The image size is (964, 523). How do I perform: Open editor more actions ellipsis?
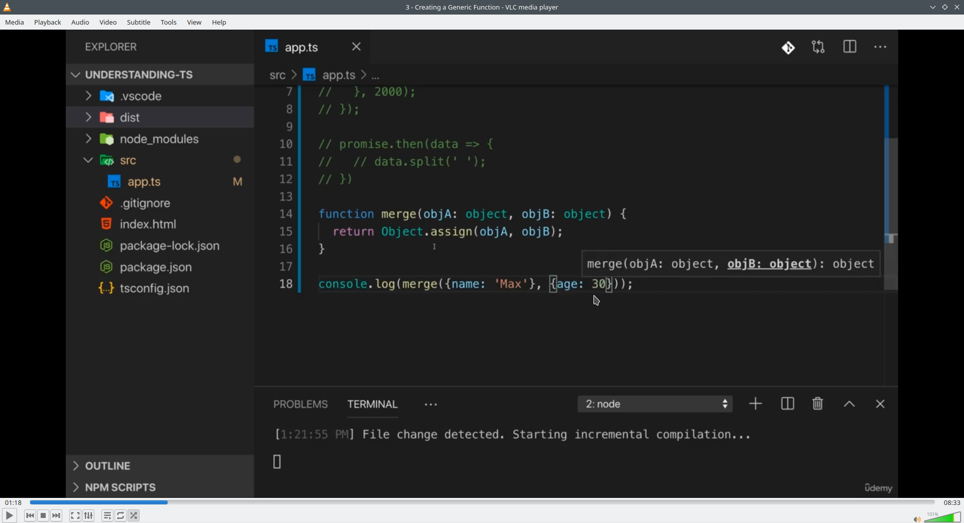[880, 47]
